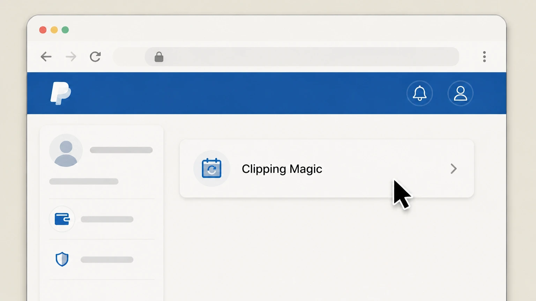The height and width of the screenshot is (301, 536).
Task: Click the browser forward arrow
Action: [x=71, y=56]
